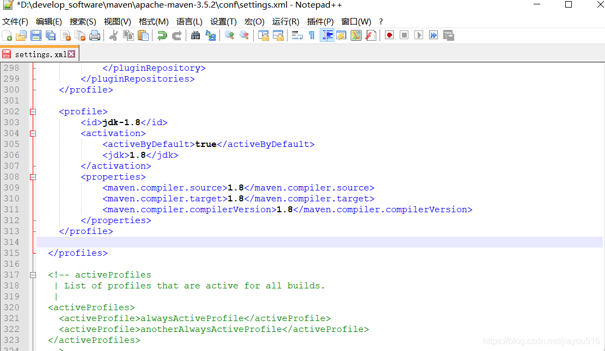This screenshot has height=351, width=605.
Task: Toggle the Word wrap toolbar button
Action: 297,35
